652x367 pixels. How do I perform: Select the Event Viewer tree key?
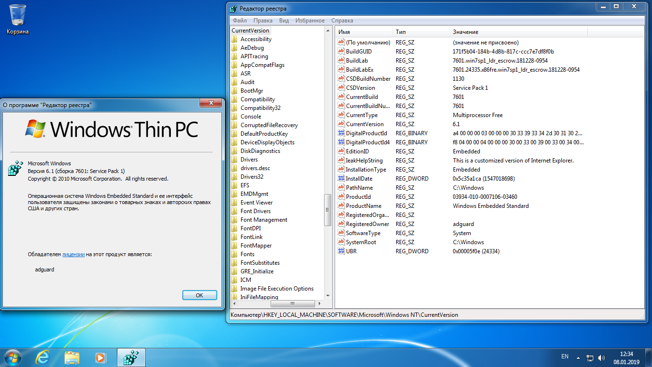[257, 203]
